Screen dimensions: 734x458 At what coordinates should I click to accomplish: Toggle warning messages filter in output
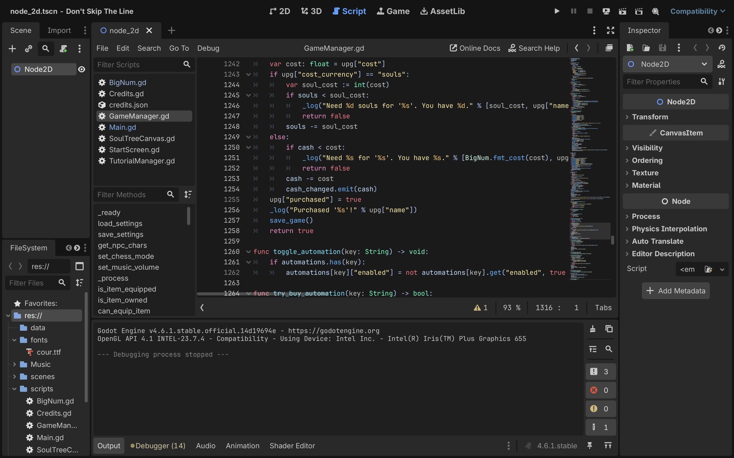coord(600,409)
